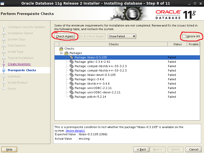Click the gear icon beside libaio-devel-0.3.105
Viewport: 204px width, 153px height.
coord(71,75)
